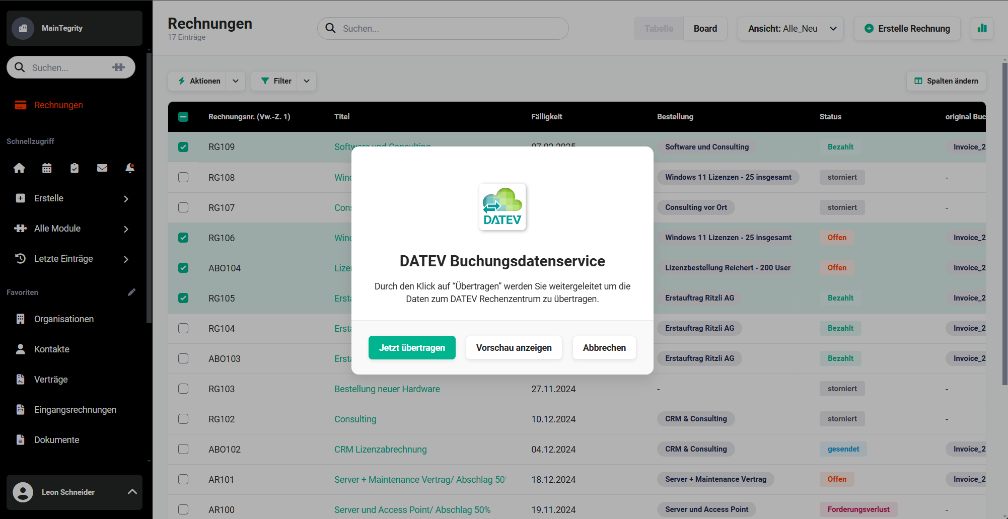Uncheck the ABO104 row checkbox
The height and width of the screenshot is (519, 1008).
[183, 268]
